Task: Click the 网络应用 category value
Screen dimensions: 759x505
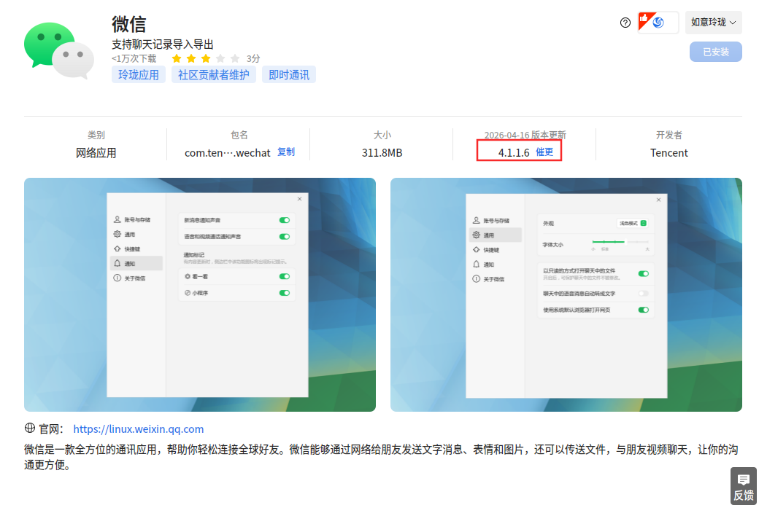Action: coord(96,153)
